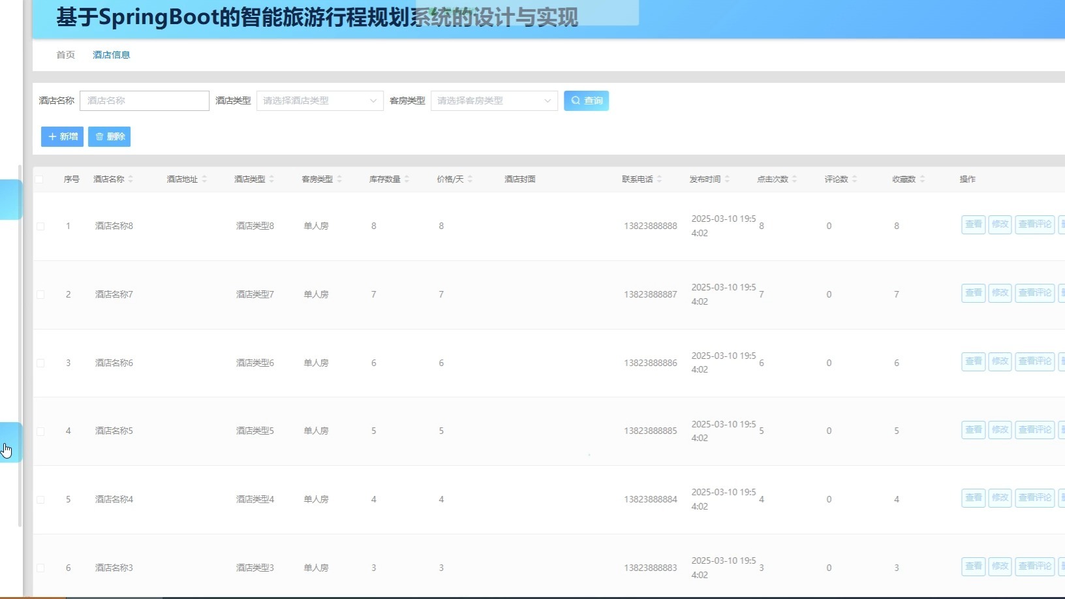Click 查看 for 酒店名称4 row
This screenshot has height=599, width=1065.
(x=974, y=498)
